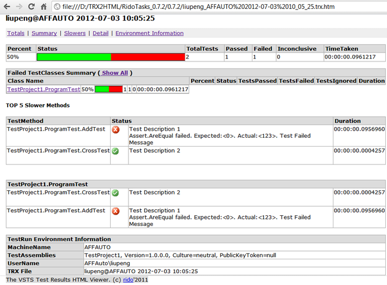
Task: Select TestProject1.ProgramTest.AddTest in detail table
Action: (x=56, y=210)
